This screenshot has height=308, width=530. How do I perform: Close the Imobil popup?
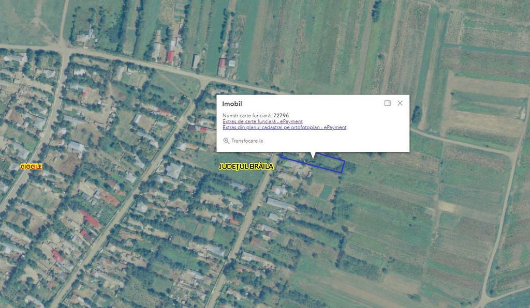400,103
